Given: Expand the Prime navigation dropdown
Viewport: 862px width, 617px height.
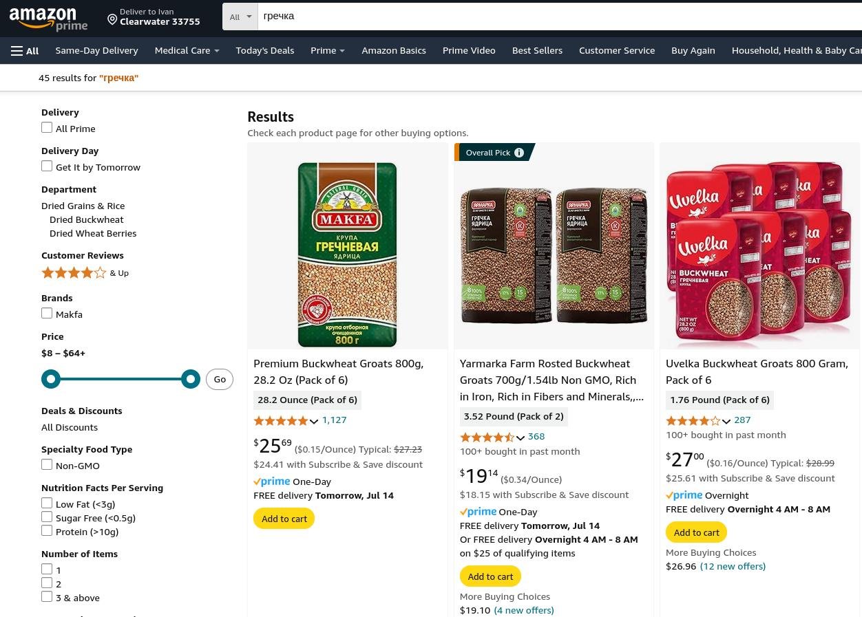Looking at the screenshot, I should pos(327,50).
